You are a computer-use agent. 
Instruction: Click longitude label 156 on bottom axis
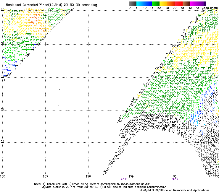tap(88, 176)
